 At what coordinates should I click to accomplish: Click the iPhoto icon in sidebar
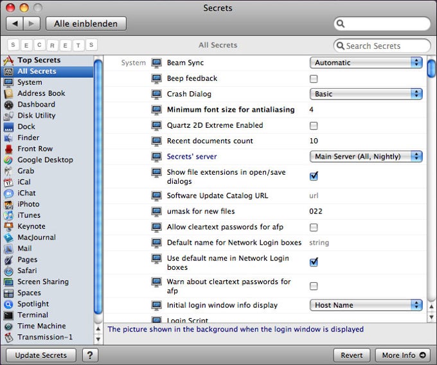point(8,204)
